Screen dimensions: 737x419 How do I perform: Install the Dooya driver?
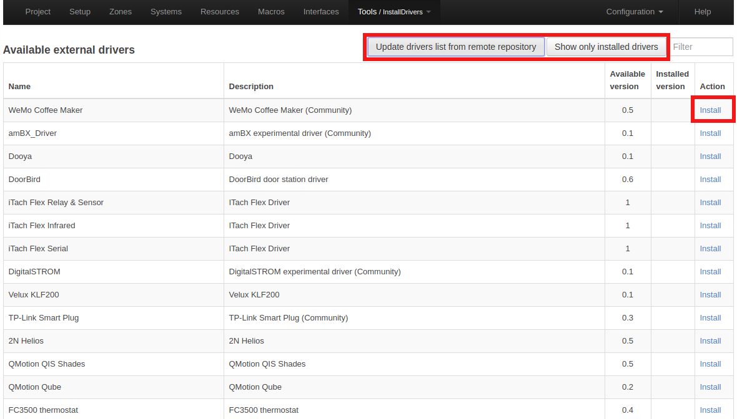(x=710, y=157)
